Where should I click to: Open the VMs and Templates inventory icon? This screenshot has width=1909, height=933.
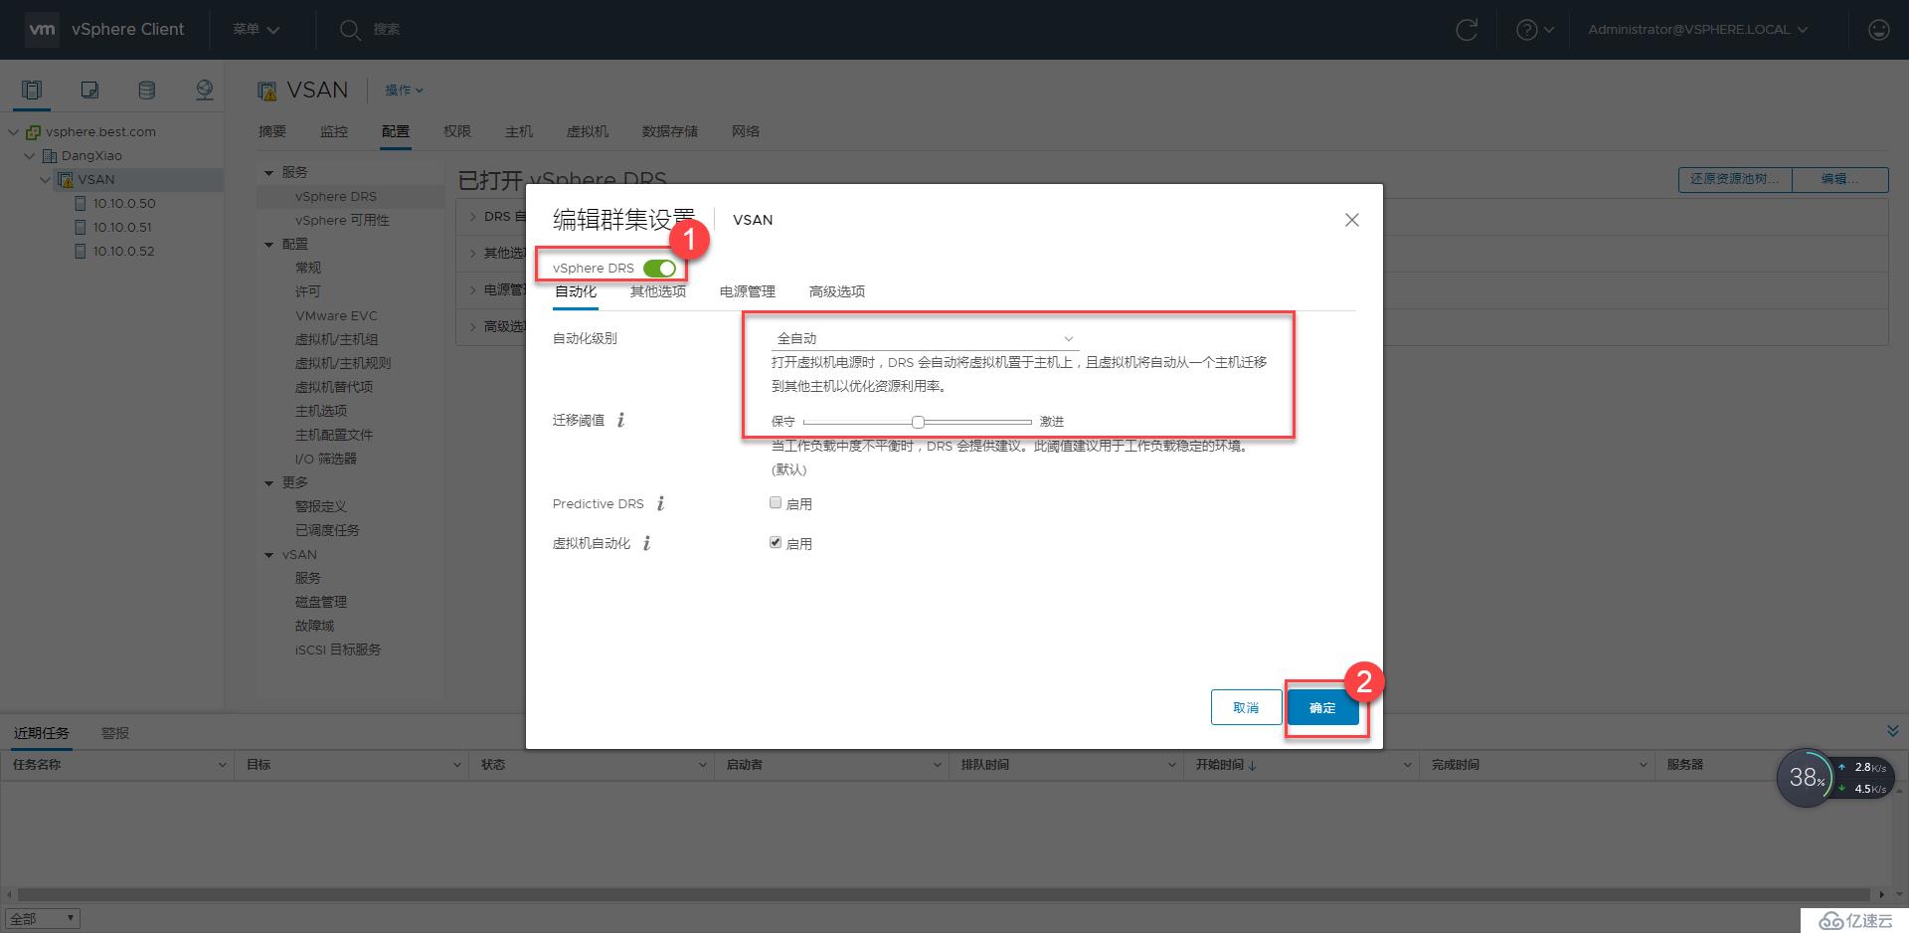[89, 91]
